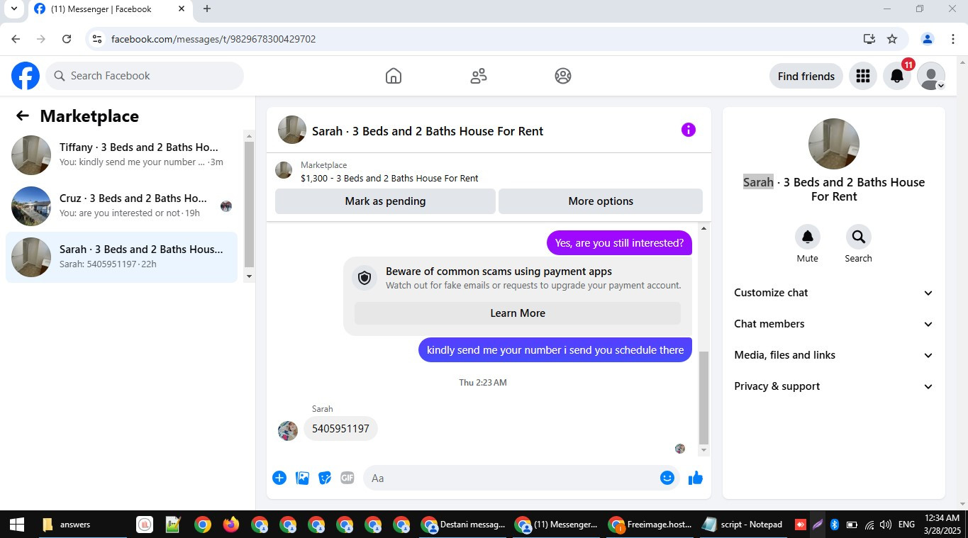Expand the Media, files and links section
Image resolution: width=968 pixels, height=538 pixels.
coord(834,355)
